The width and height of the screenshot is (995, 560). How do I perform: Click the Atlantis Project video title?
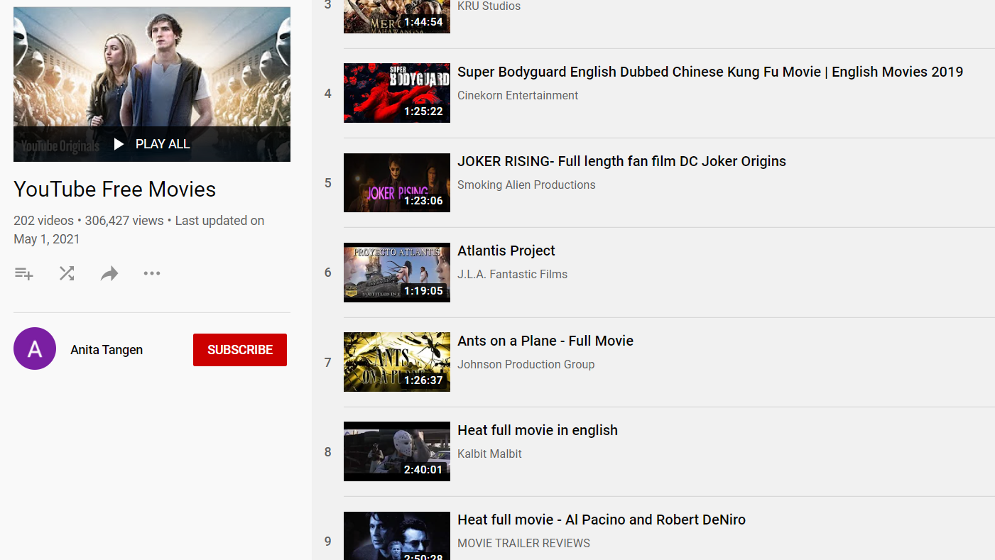[506, 251]
